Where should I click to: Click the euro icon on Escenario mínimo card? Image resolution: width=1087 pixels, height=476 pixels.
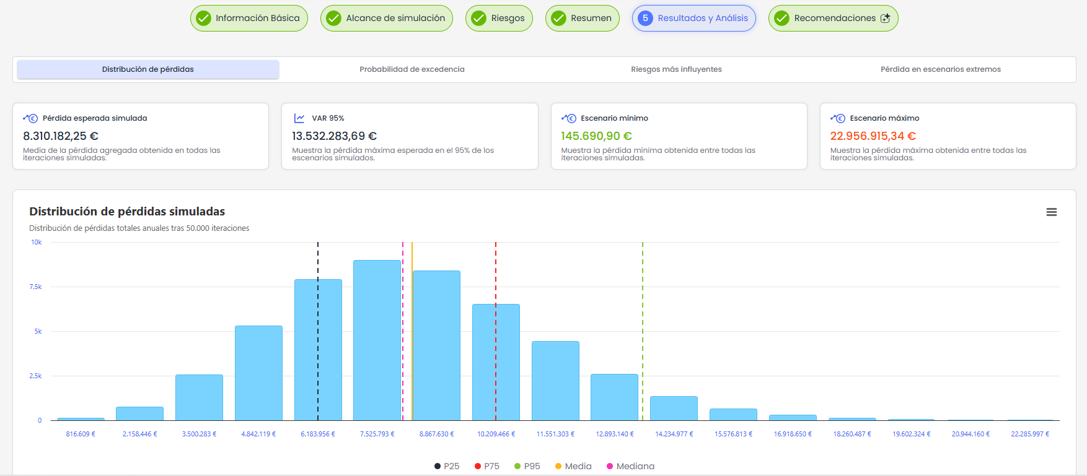568,118
